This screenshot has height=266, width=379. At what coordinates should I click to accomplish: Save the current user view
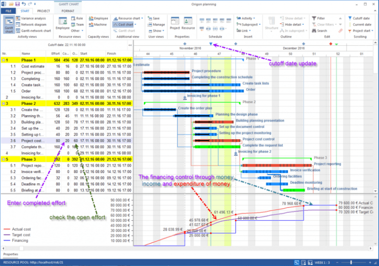(154, 18)
